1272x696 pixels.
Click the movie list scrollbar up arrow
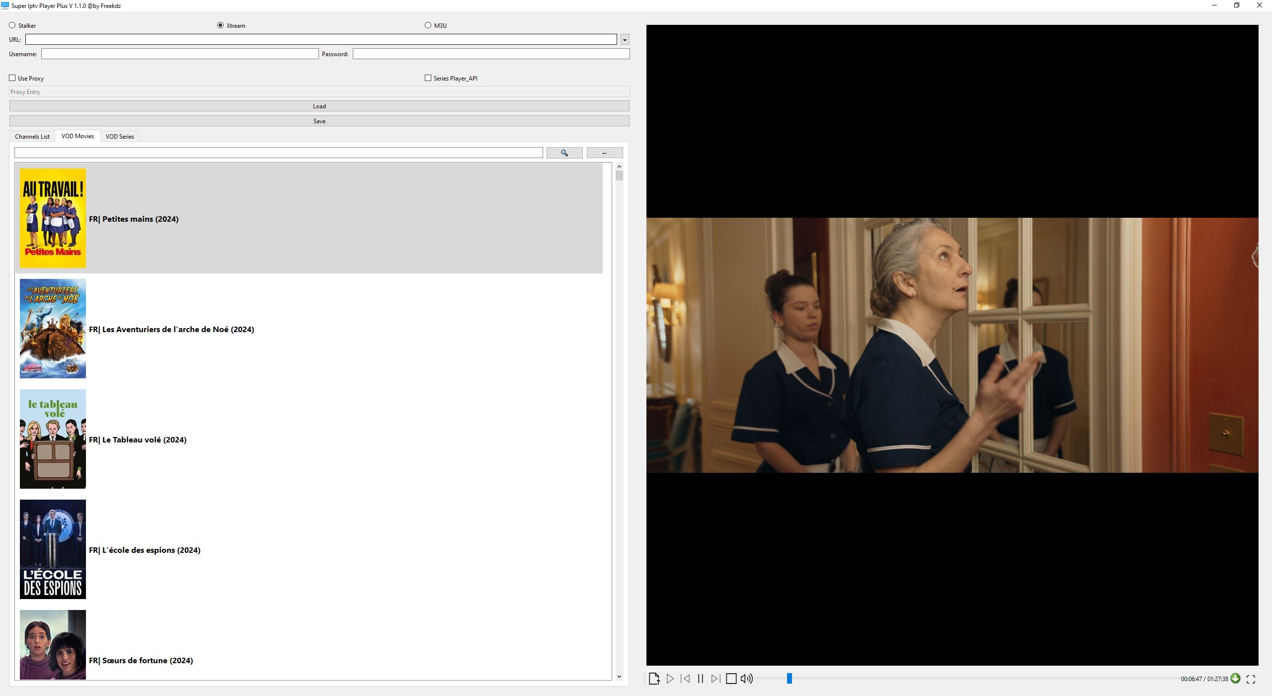click(x=619, y=167)
